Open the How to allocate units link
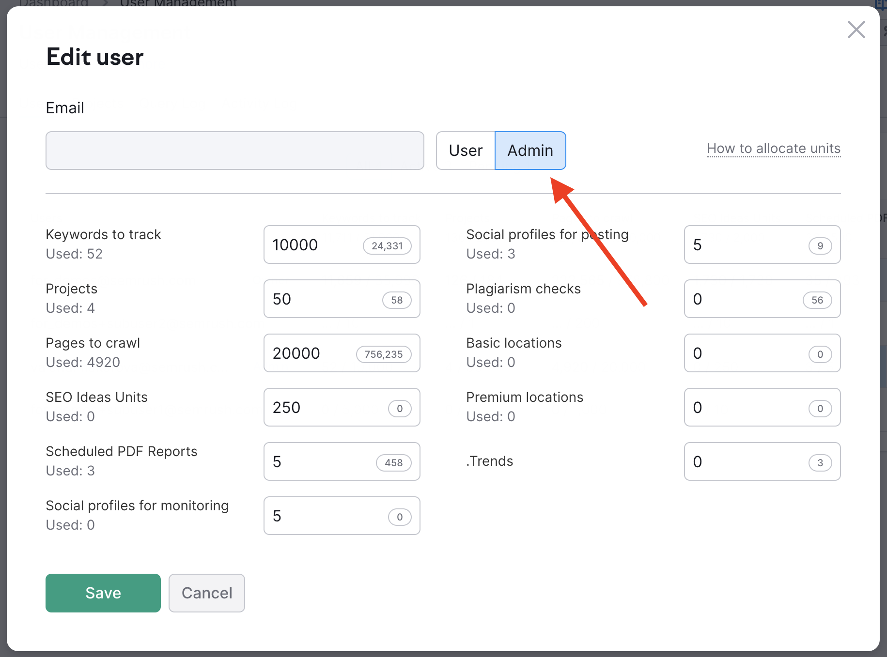The width and height of the screenshot is (887, 657). (x=773, y=149)
